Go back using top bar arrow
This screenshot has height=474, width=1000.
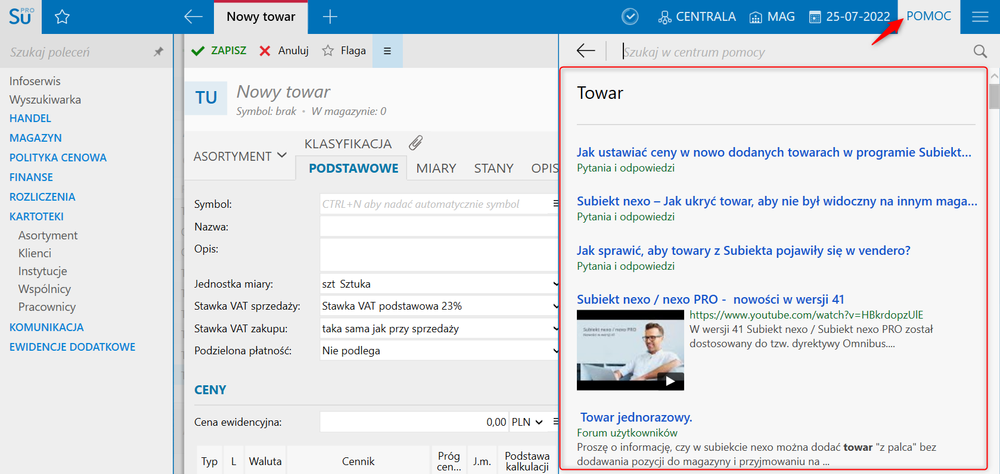click(x=193, y=17)
